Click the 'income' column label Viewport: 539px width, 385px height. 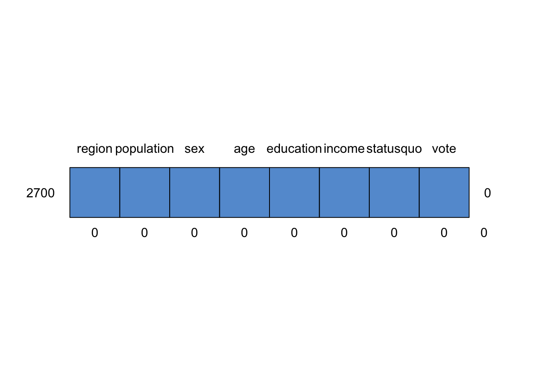(344, 149)
